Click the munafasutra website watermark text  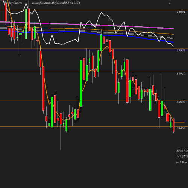tap(49, 3)
